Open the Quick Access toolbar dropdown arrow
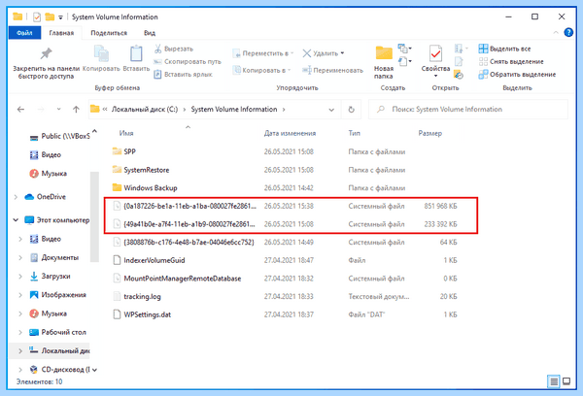 tap(60, 17)
